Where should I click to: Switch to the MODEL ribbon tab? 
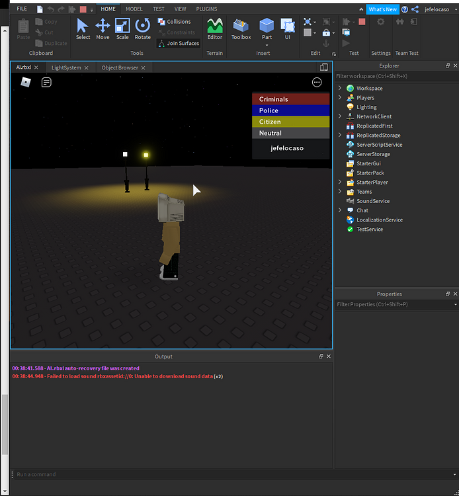click(134, 9)
